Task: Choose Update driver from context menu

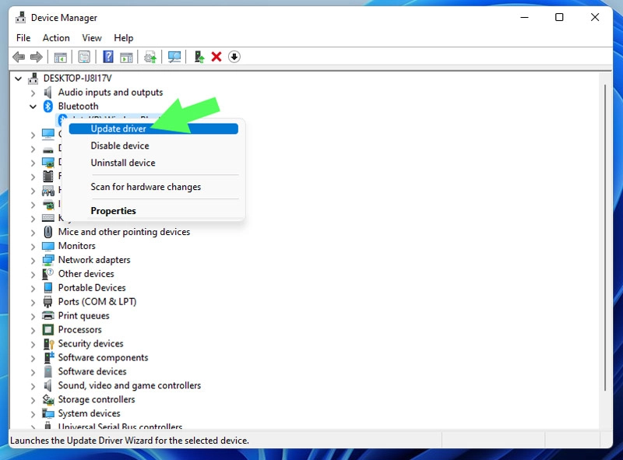Action: 153,128
